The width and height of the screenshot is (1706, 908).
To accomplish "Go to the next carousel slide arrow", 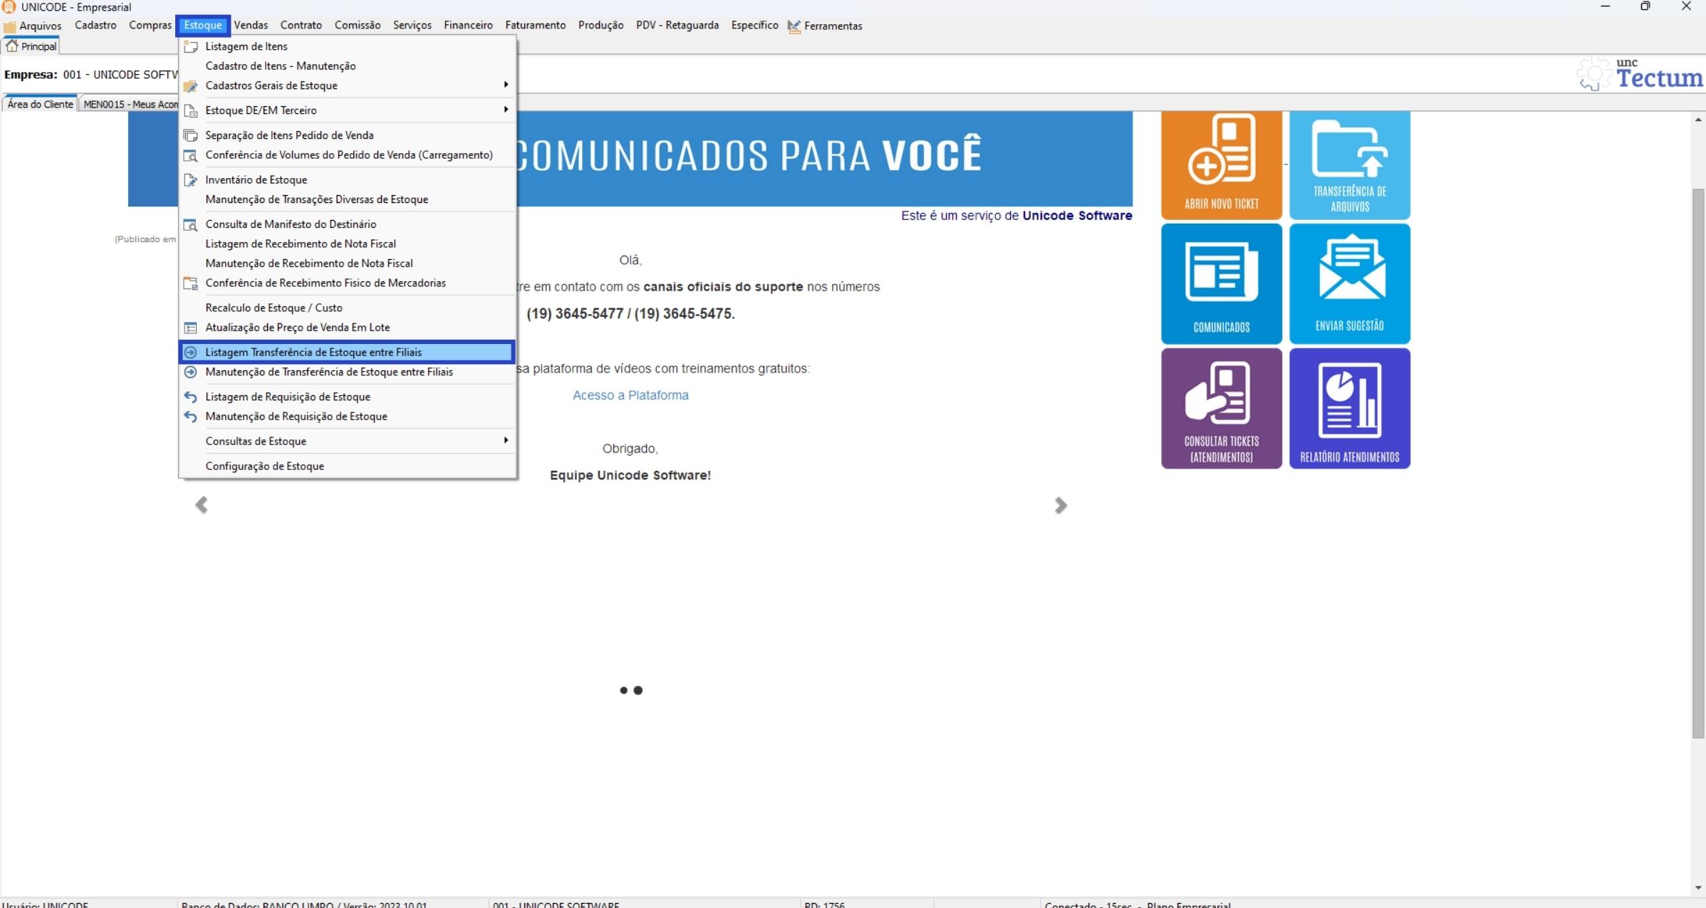I will [1060, 505].
